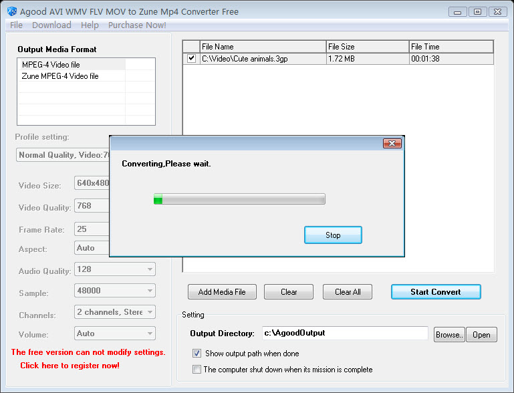The image size is (514, 393).
Task: Open the File menu
Action: coord(16,25)
